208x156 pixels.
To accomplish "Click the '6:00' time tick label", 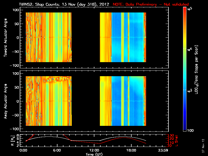I will click(57, 151).
